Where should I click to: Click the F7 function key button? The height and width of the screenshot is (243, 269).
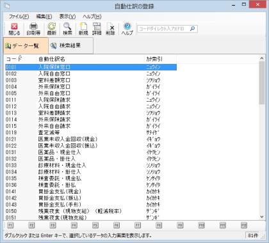[138, 225]
